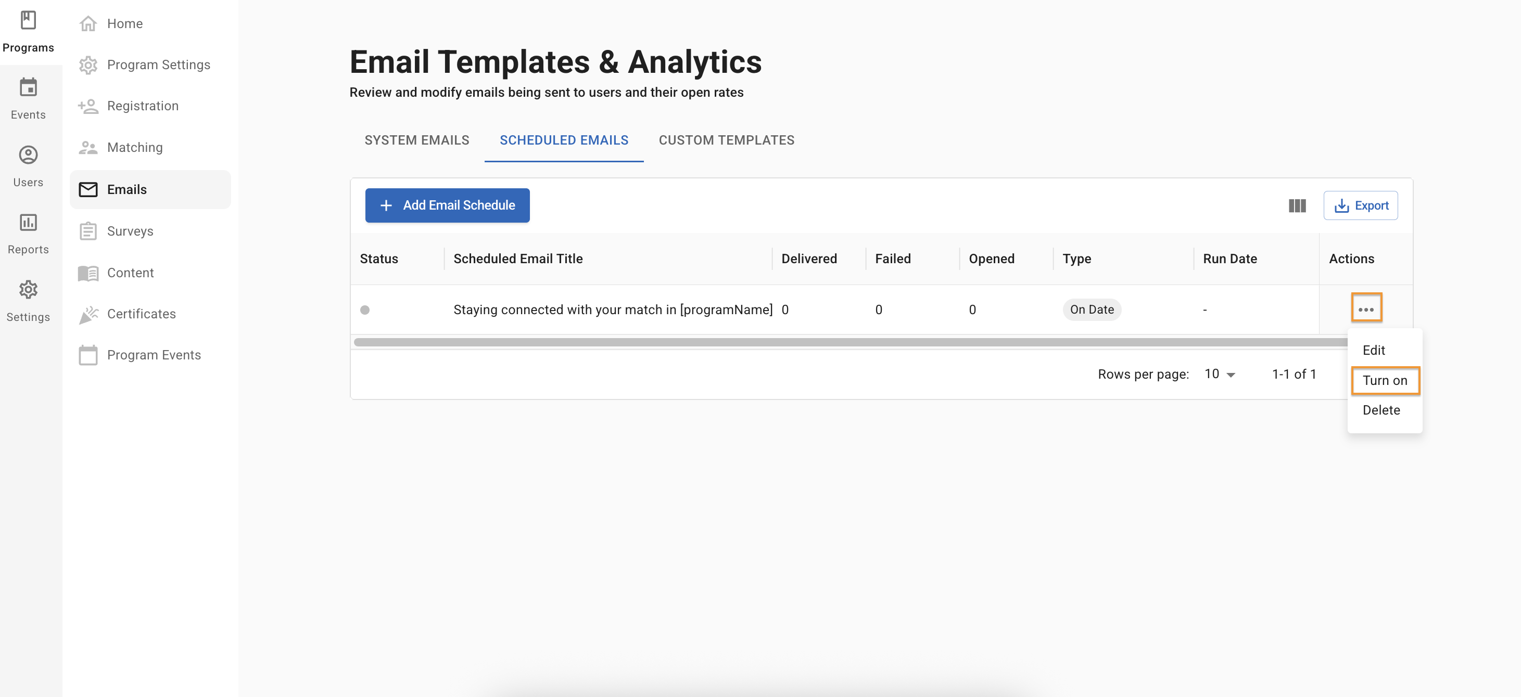Open Reports chart icon
This screenshot has height=697, width=1521.
pyautogui.click(x=28, y=223)
